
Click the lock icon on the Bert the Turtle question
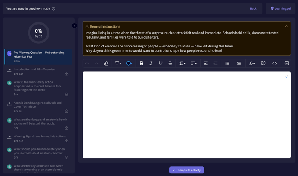point(66,95)
